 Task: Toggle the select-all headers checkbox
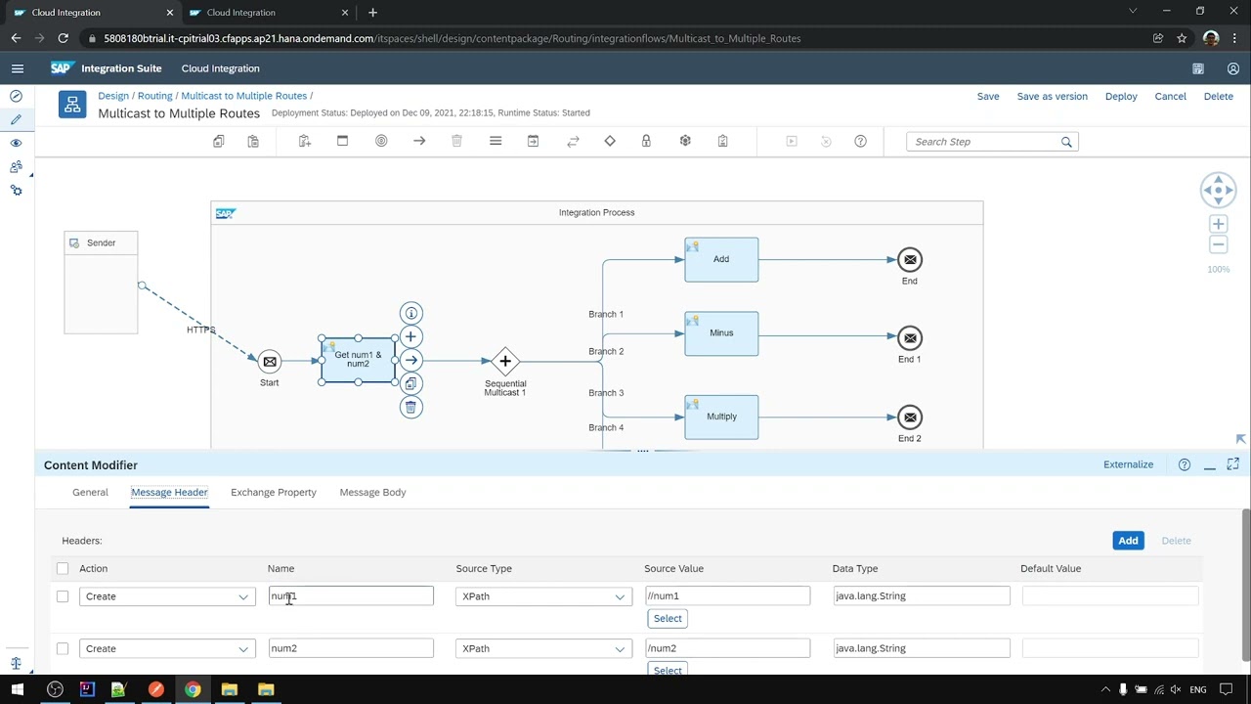point(63,568)
